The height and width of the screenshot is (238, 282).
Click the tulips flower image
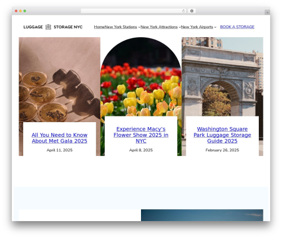(x=141, y=77)
